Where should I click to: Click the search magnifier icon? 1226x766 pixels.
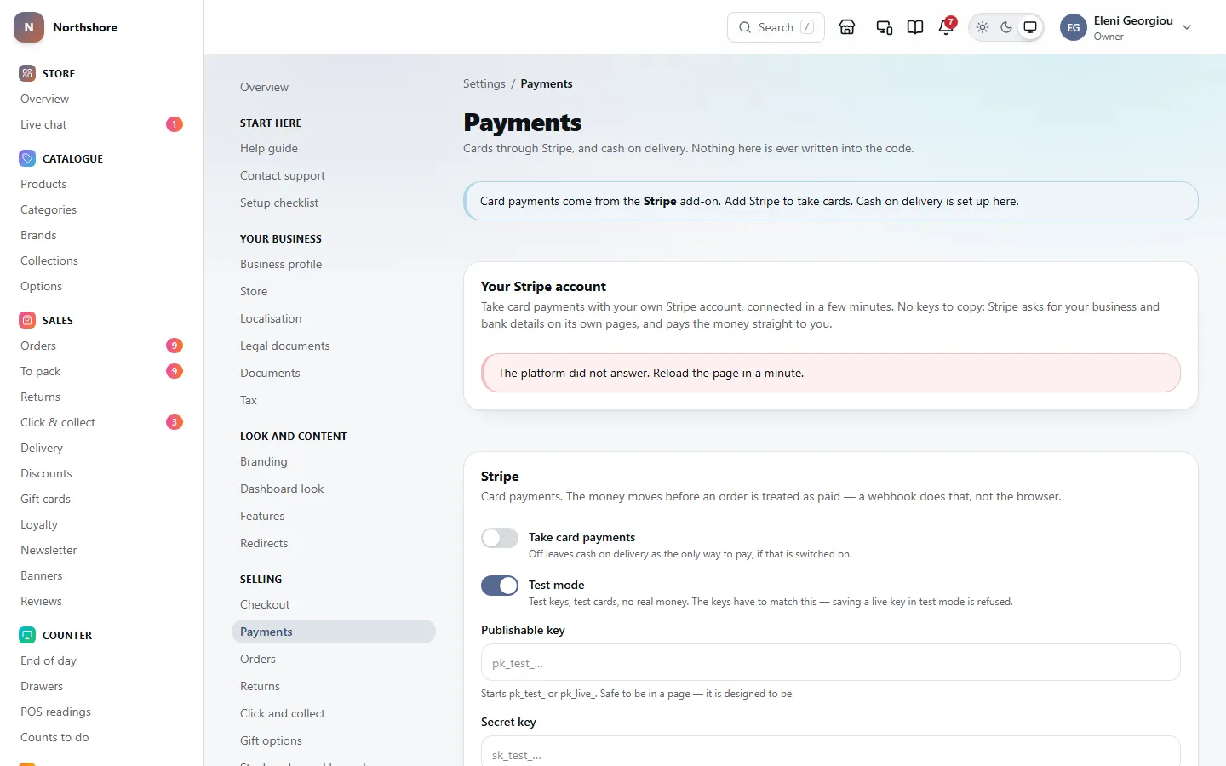click(x=745, y=27)
